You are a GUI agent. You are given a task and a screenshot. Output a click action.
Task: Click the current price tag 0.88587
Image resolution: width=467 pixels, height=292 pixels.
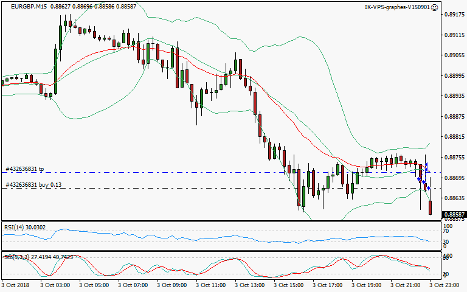click(454, 215)
